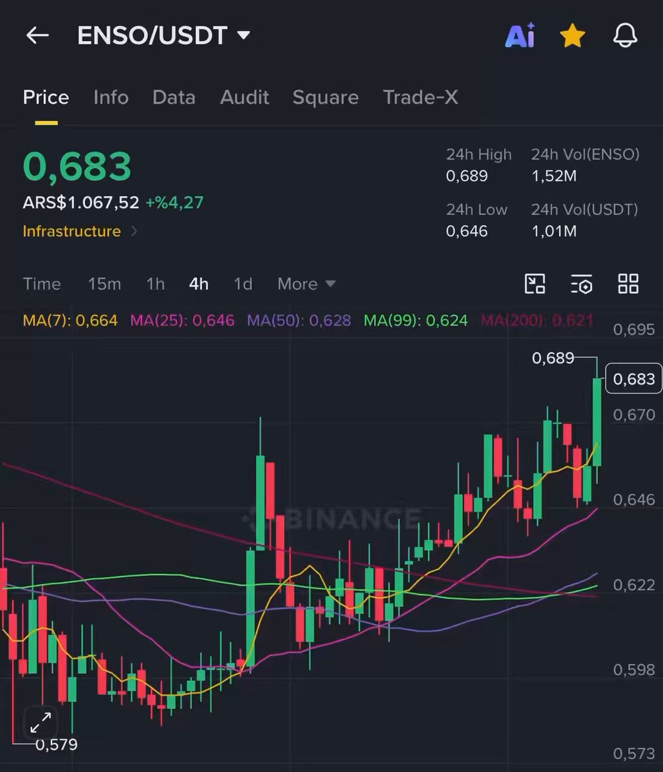Tap the 0,689 high marker on chart
Screen dimensions: 663x772
tap(553, 358)
